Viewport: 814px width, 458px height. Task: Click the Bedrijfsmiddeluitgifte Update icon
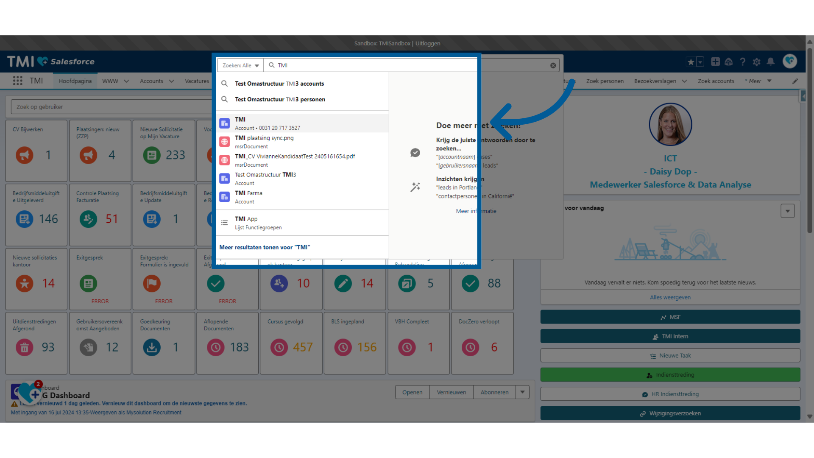pos(152,219)
